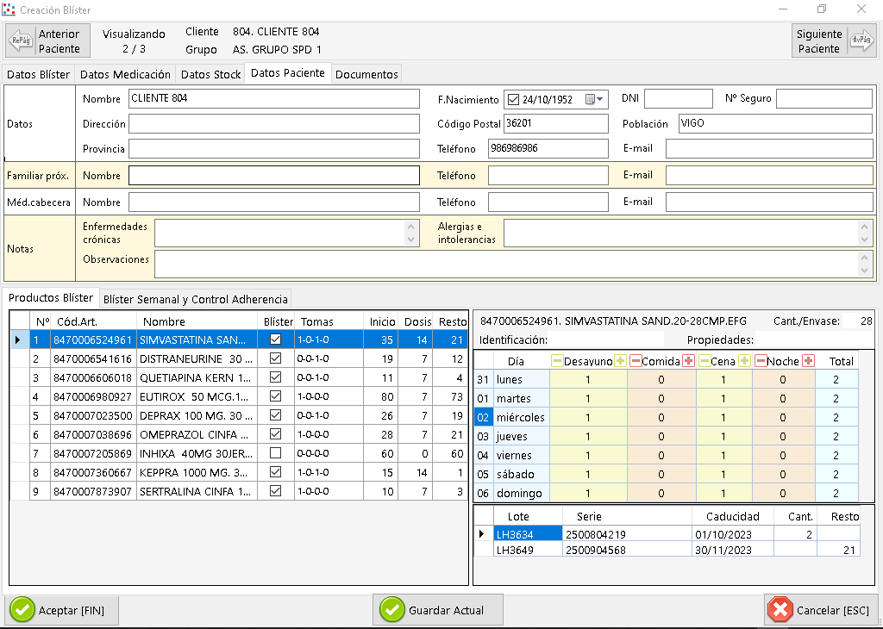Click the plus icon beside Desayuno
883x629 pixels.
[620, 361]
